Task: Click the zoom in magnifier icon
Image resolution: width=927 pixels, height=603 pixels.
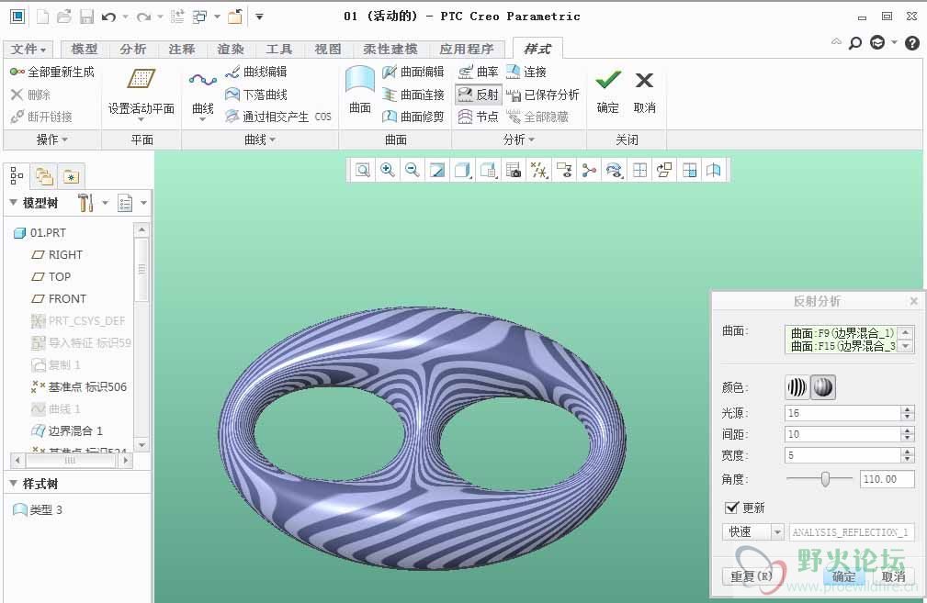Action: 387,171
